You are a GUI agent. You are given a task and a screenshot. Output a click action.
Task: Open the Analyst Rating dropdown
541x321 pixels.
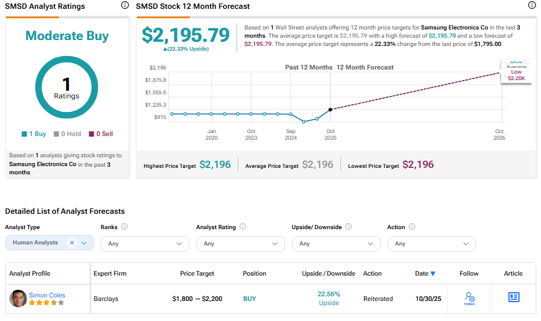[240, 243]
